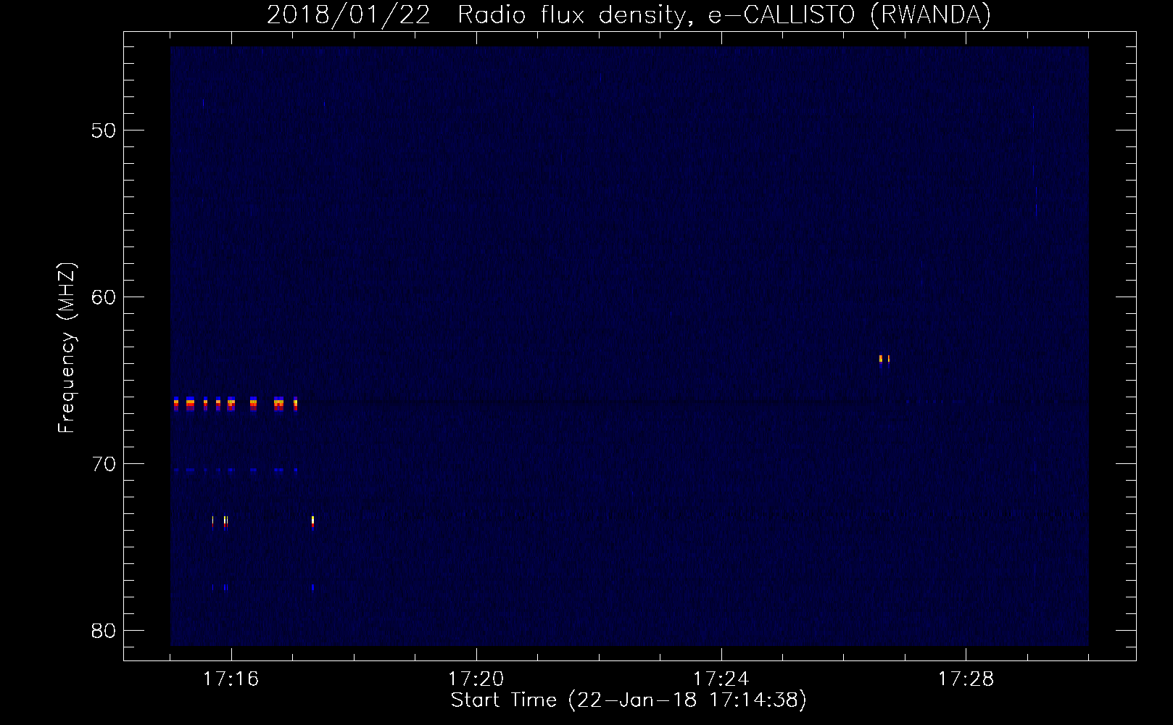
Task: Click the bright burst pair near 64 MHz
Action: pyautogui.click(x=884, y=360)
